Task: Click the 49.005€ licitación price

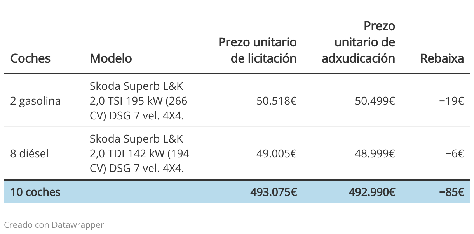Action: click(x=277, y=154)
